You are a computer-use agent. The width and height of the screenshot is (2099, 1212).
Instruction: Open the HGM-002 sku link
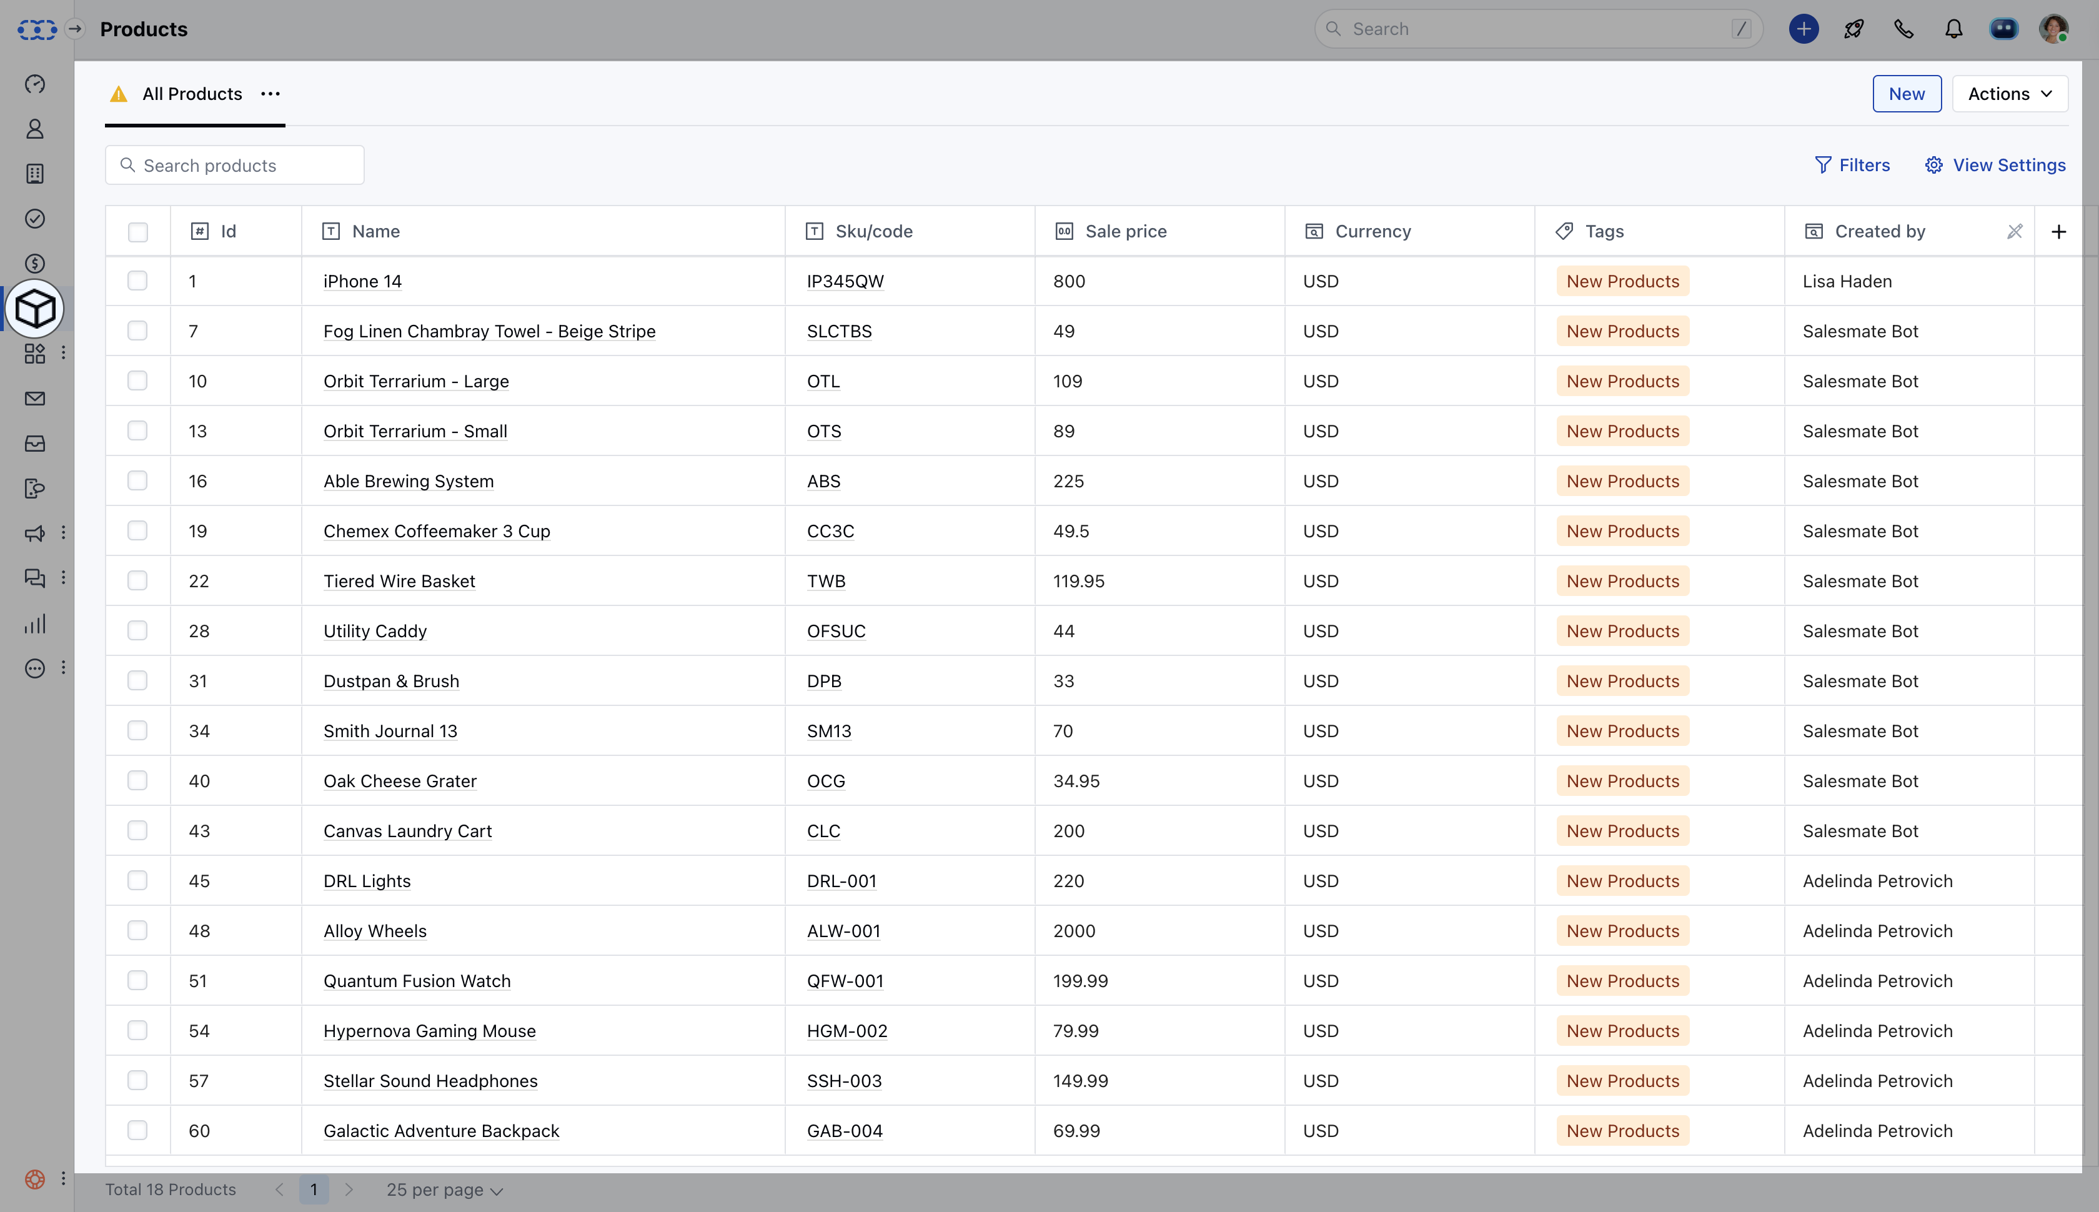[847, 1031]
